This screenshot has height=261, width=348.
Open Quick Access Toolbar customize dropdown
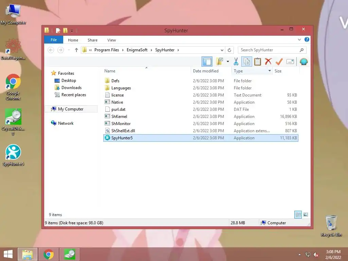pos(72,31)
